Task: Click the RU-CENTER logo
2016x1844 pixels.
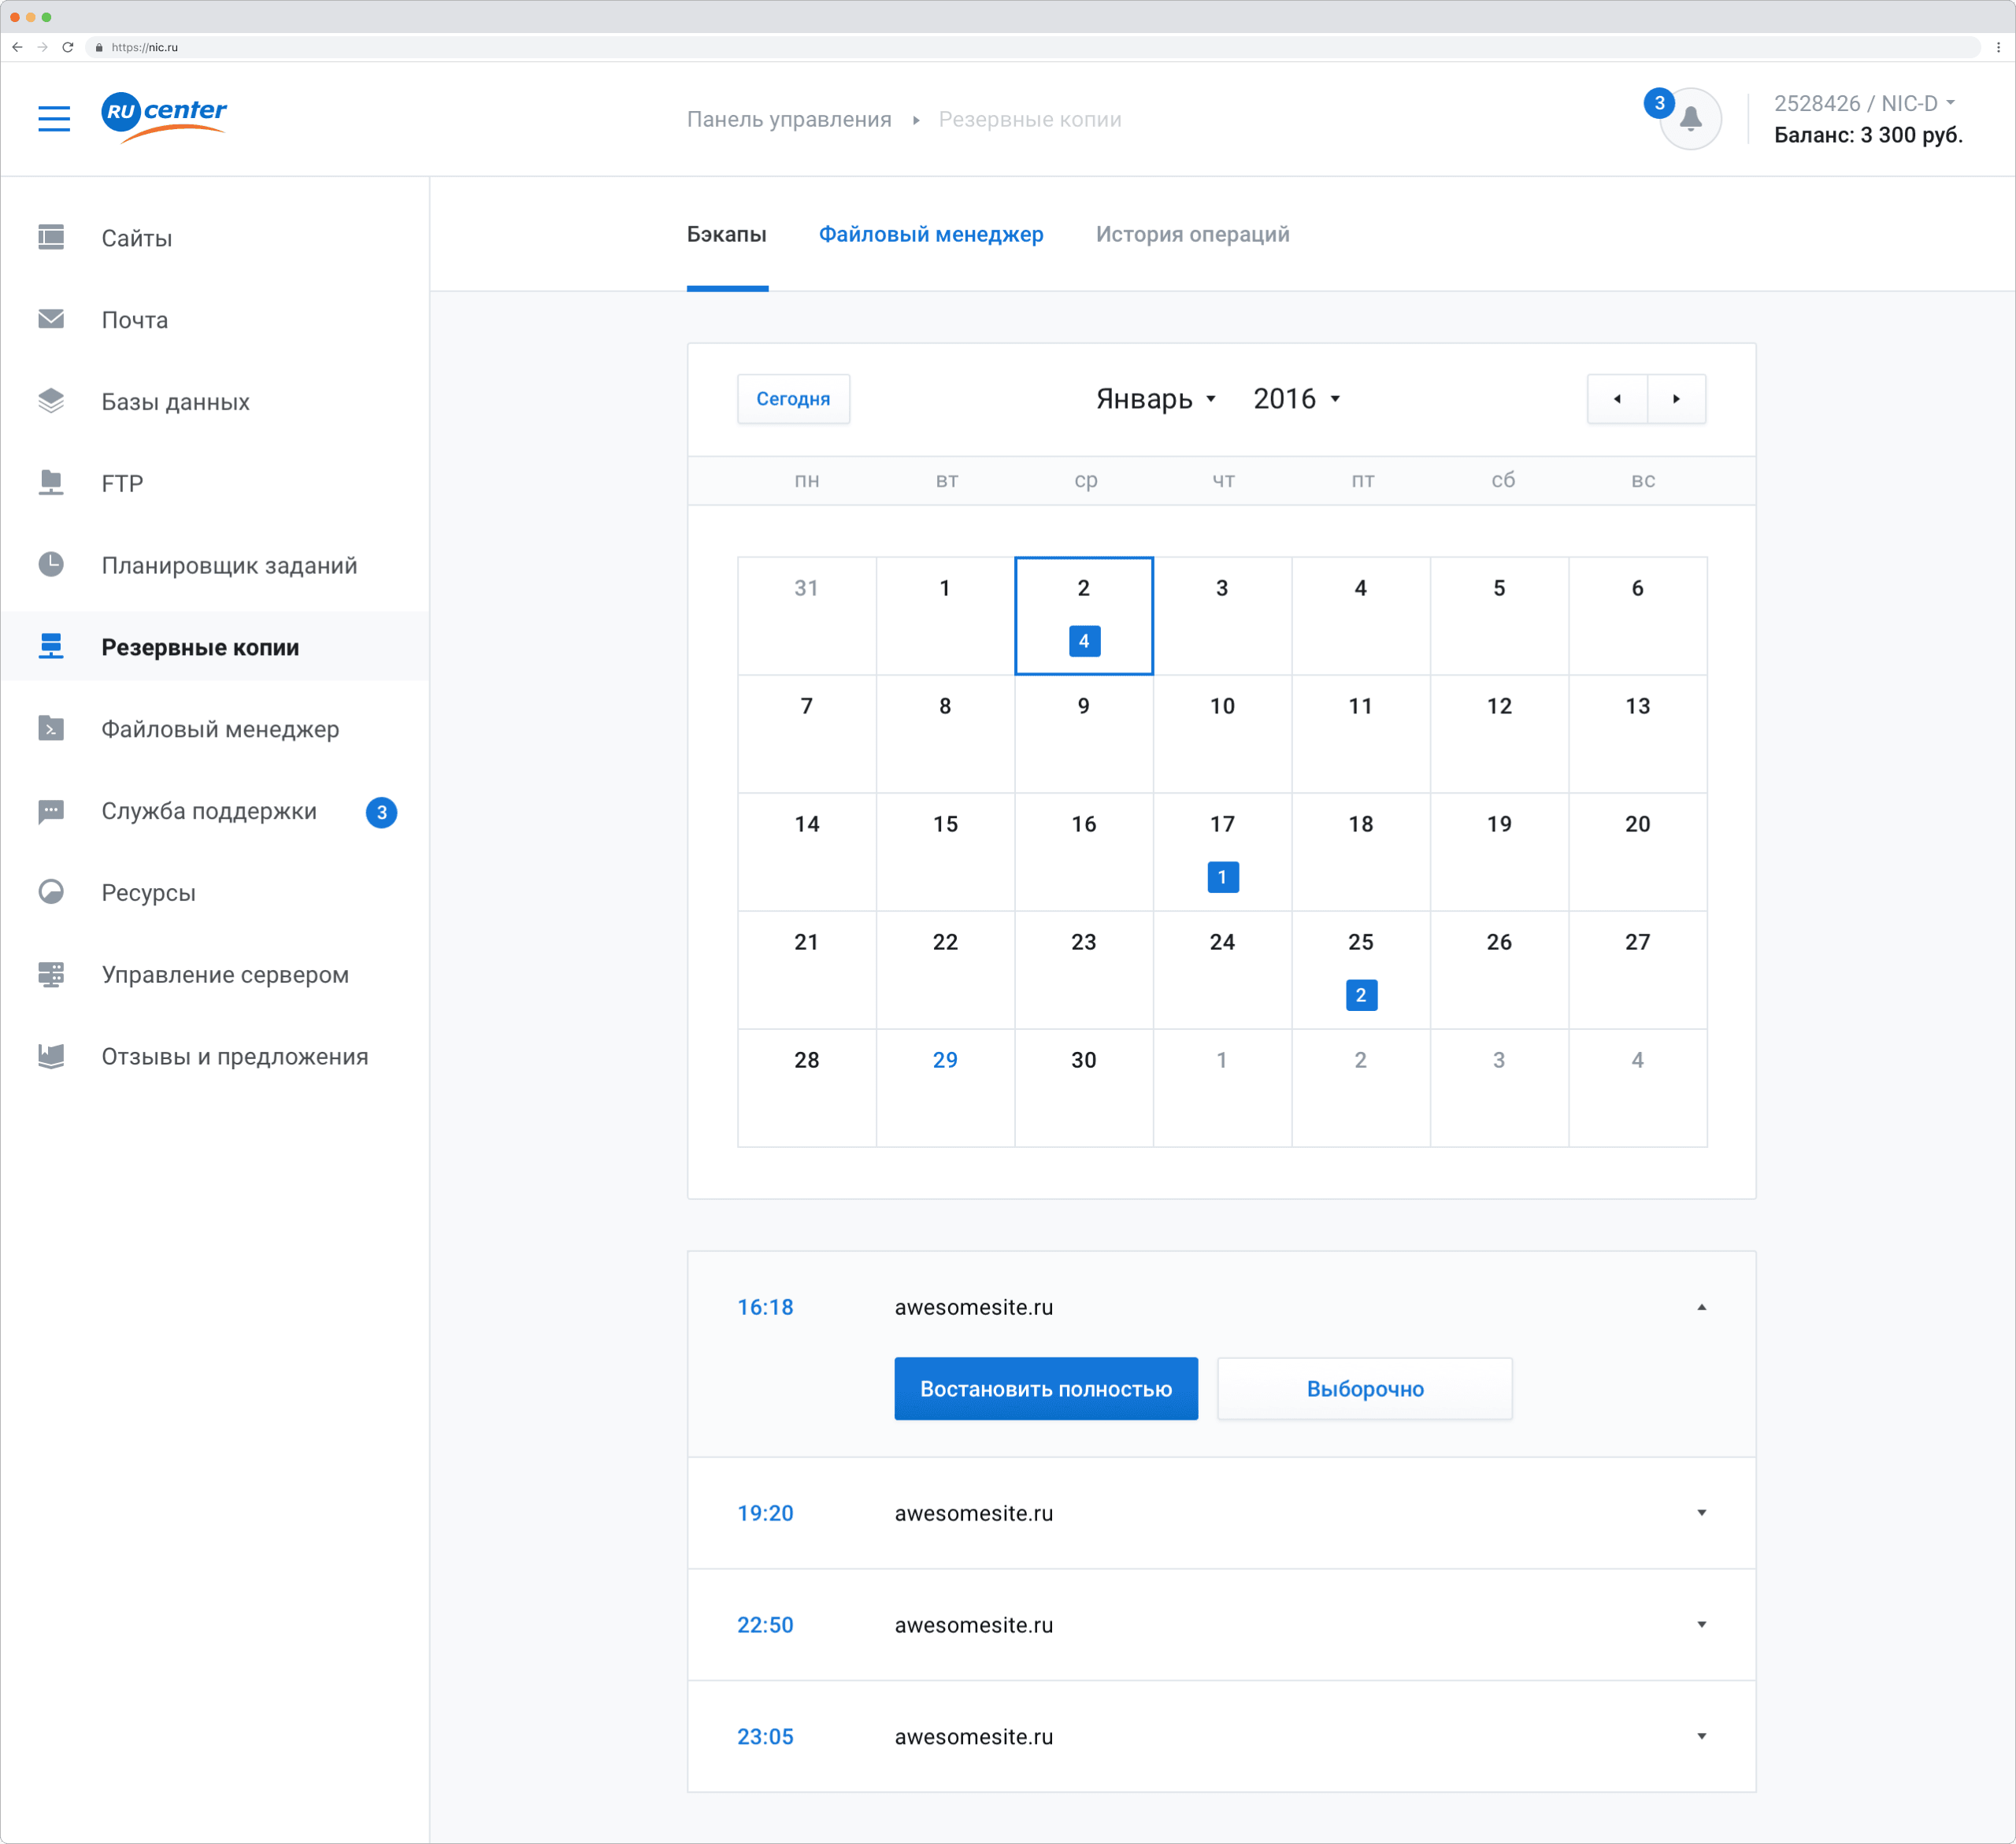Action: coord(164,116)
